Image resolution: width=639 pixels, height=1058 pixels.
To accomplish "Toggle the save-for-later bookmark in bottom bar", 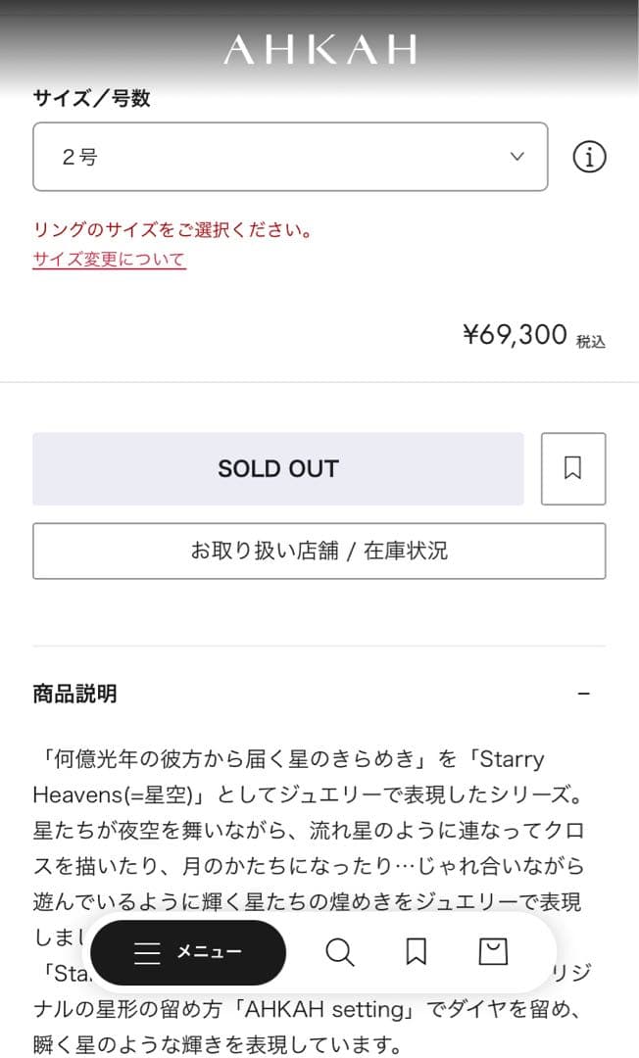I will pyautogui.click(x=416, y=951).
